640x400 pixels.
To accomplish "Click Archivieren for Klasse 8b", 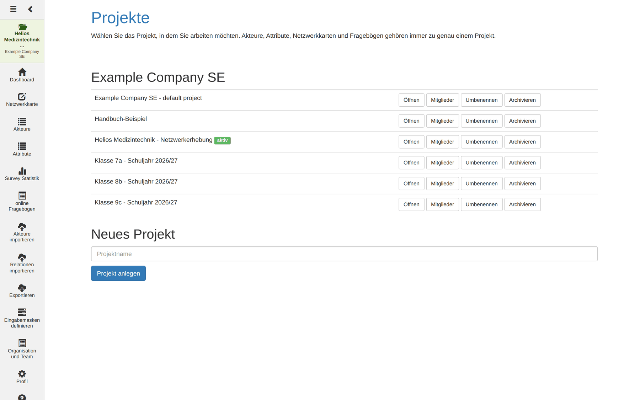I will point(522,183).
